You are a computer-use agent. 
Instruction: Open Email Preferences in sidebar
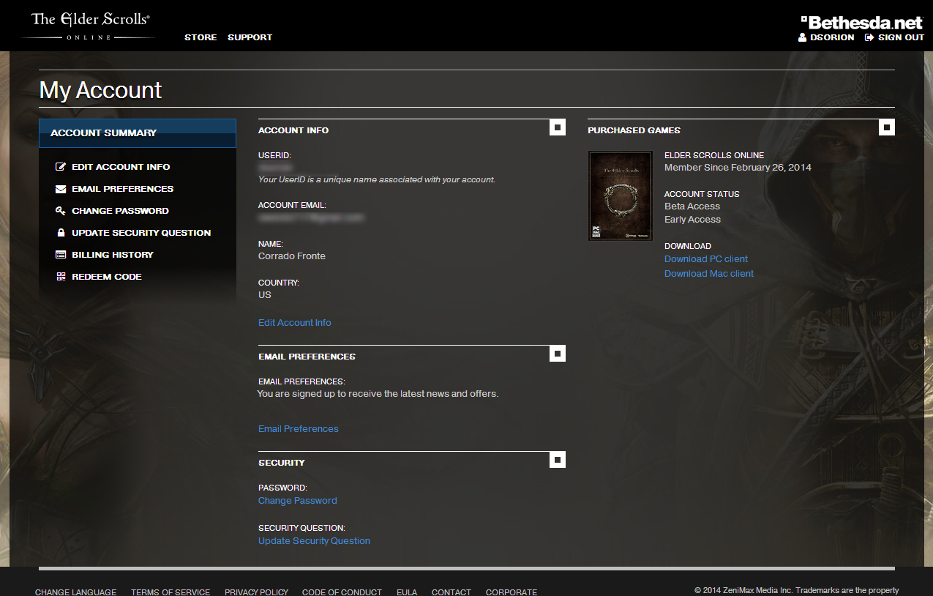click(123, 189)
